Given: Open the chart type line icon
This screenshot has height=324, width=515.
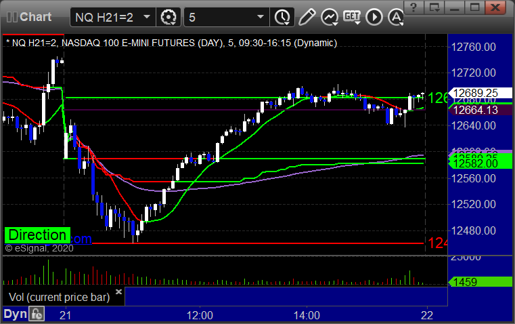Looking at the screenshot, I should tap(330, 17).
